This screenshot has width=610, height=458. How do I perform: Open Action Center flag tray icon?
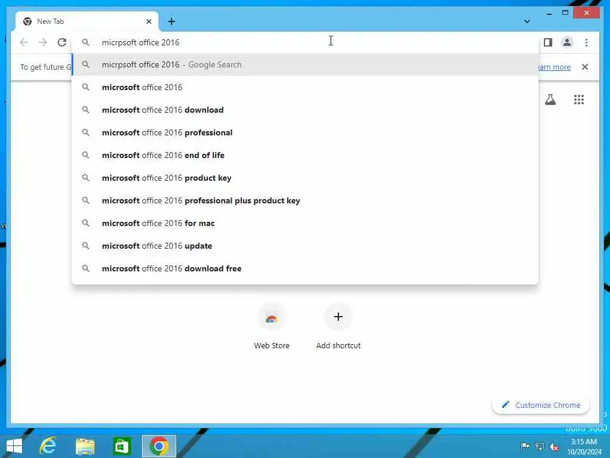(525, 446)
